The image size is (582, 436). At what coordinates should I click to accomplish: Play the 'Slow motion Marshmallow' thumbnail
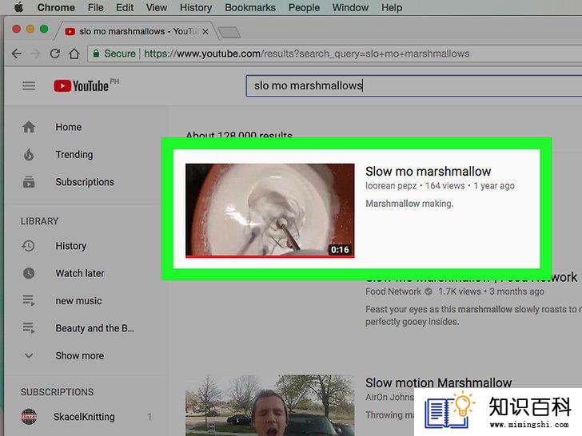click(x=270, y=405)
